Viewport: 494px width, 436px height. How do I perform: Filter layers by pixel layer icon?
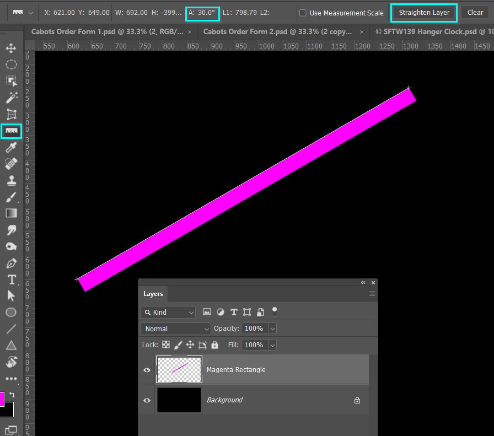pos(207,312)
